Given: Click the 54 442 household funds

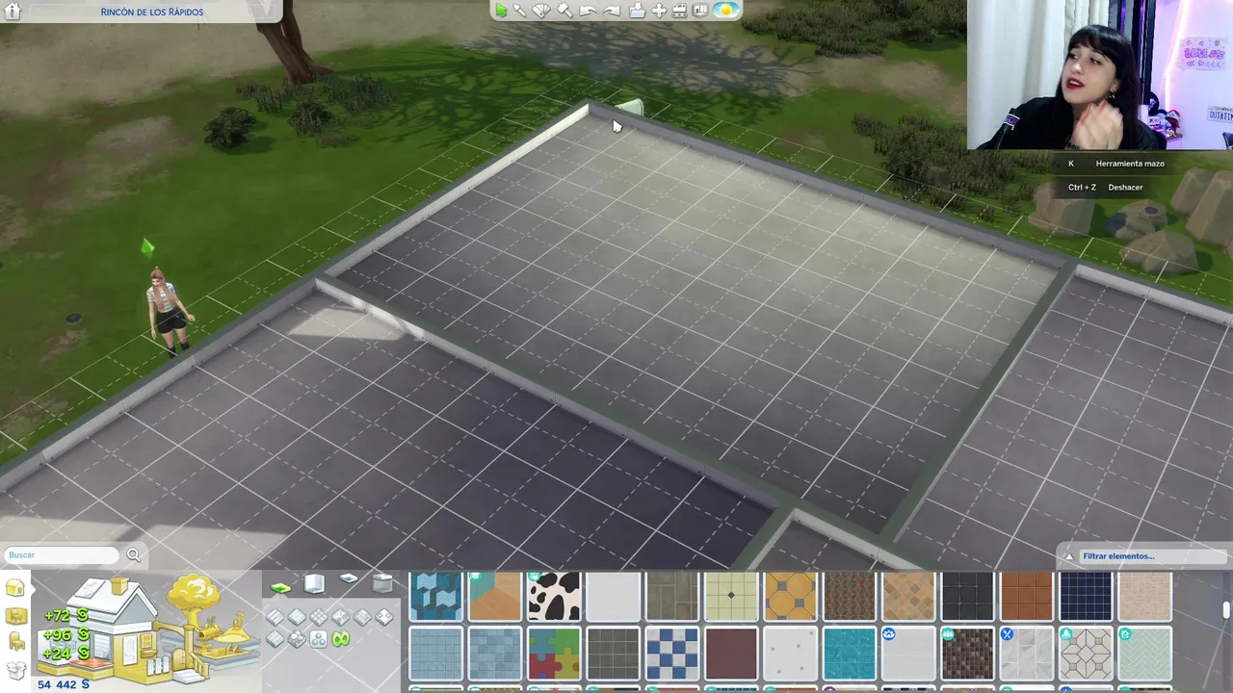Looking at the screenshot, I should (64, 684).
